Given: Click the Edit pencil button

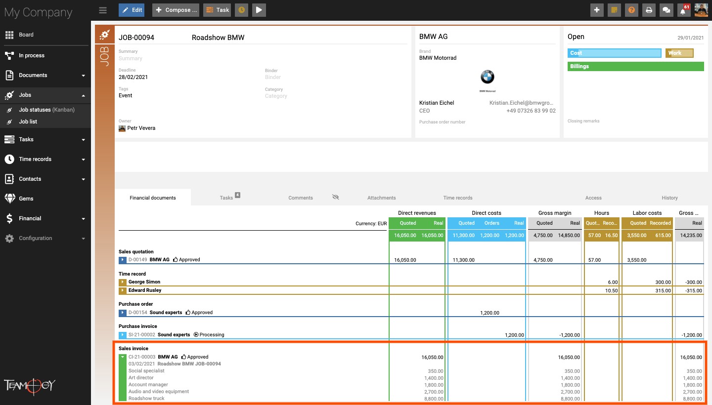Looking at the screenshot, I should pyautogui.click(x=132, y=10).
